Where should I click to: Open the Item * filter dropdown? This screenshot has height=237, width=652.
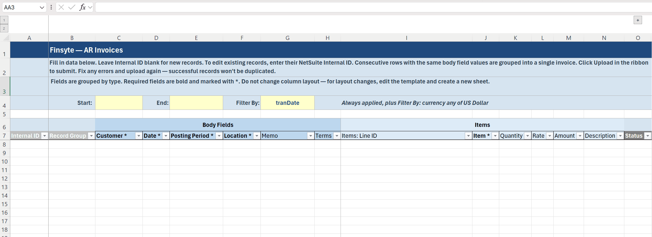click(x=495, y=136)
